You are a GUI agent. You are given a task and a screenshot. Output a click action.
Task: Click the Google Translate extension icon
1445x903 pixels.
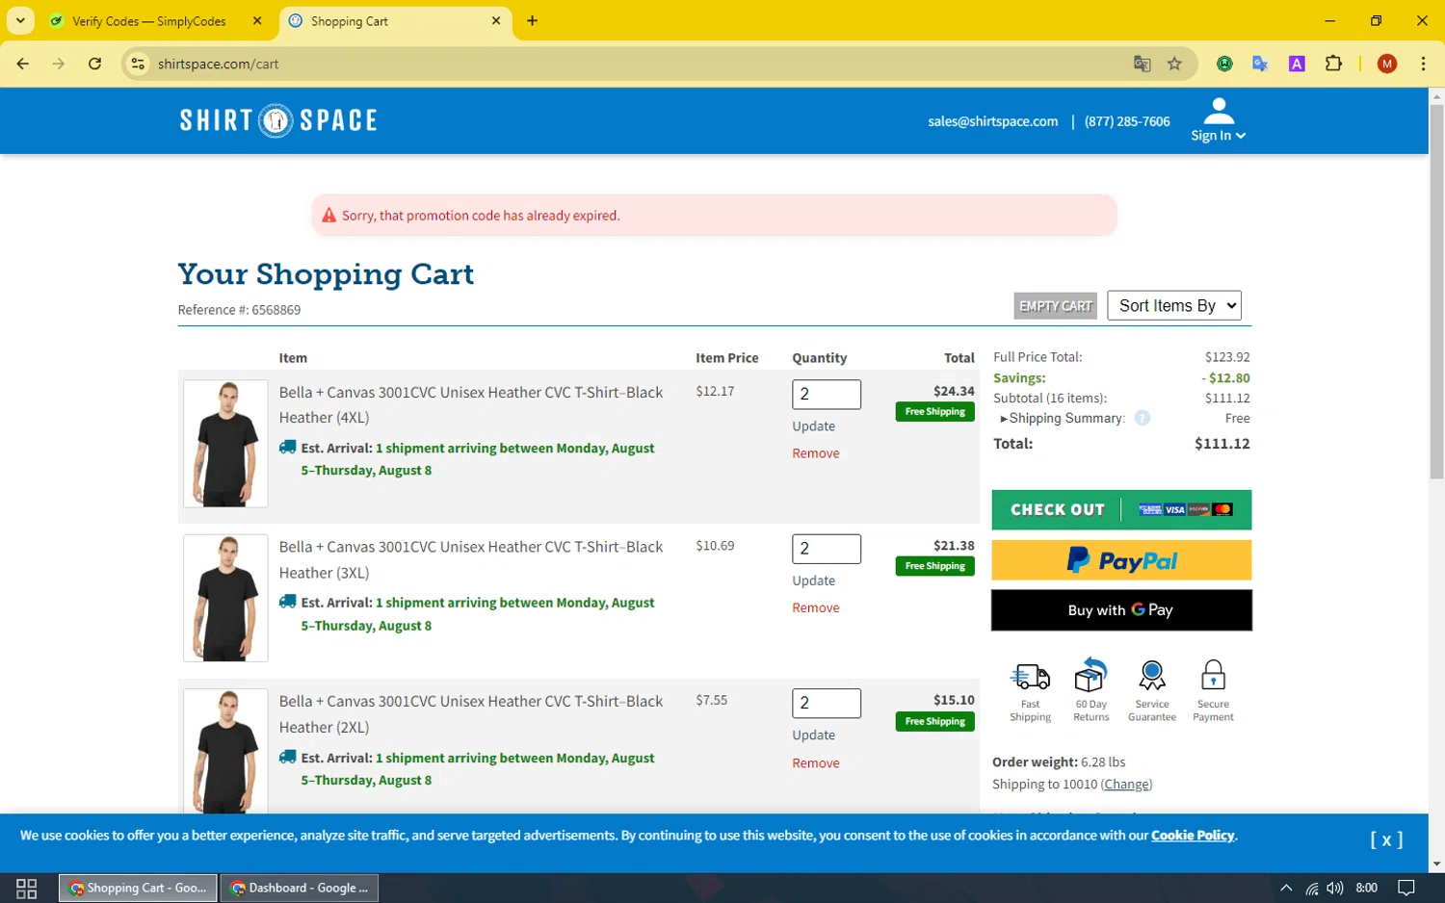(1260, 64)
